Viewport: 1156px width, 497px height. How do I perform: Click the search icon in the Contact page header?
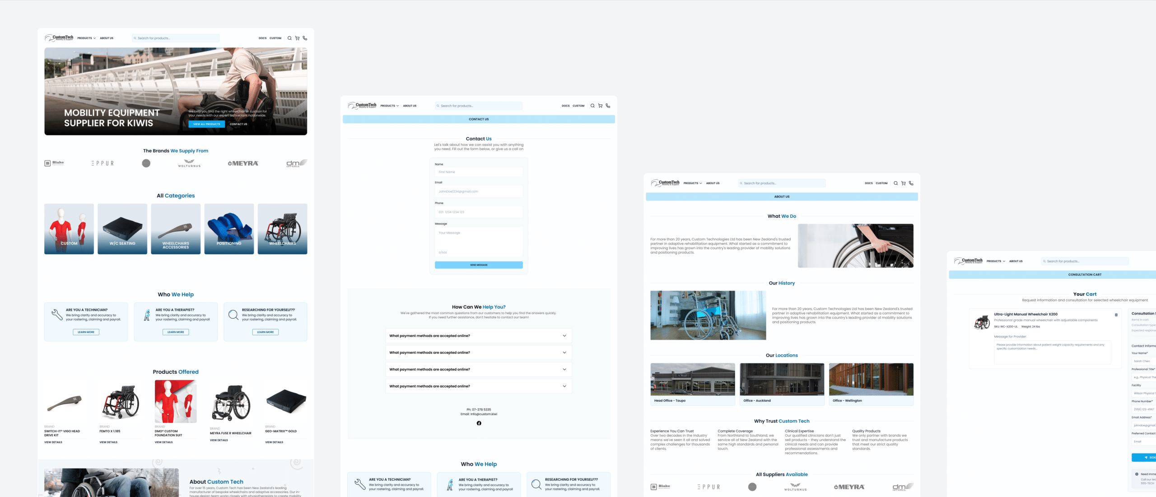(x=592, y=106)
